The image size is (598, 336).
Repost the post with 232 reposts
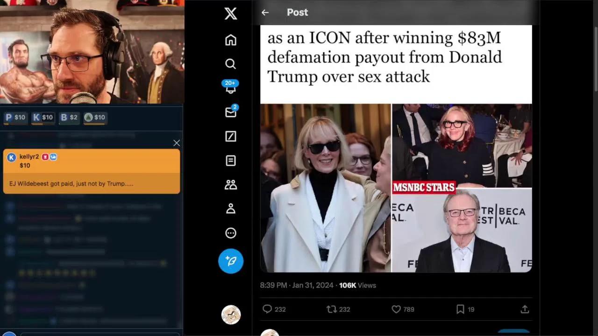tap(338, 309)
